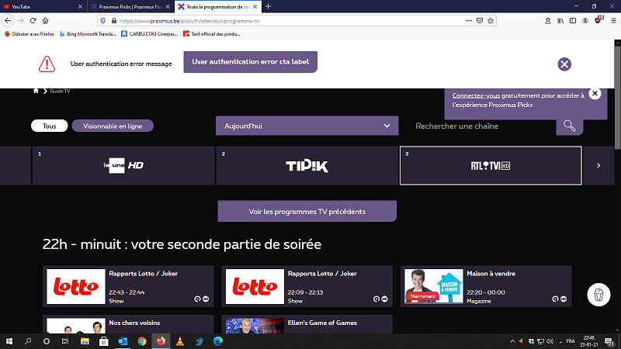Open 'Bing Microsoft Transla..' bookmark
This screenshot has height=349, width=621.
[x=88, y=34]
